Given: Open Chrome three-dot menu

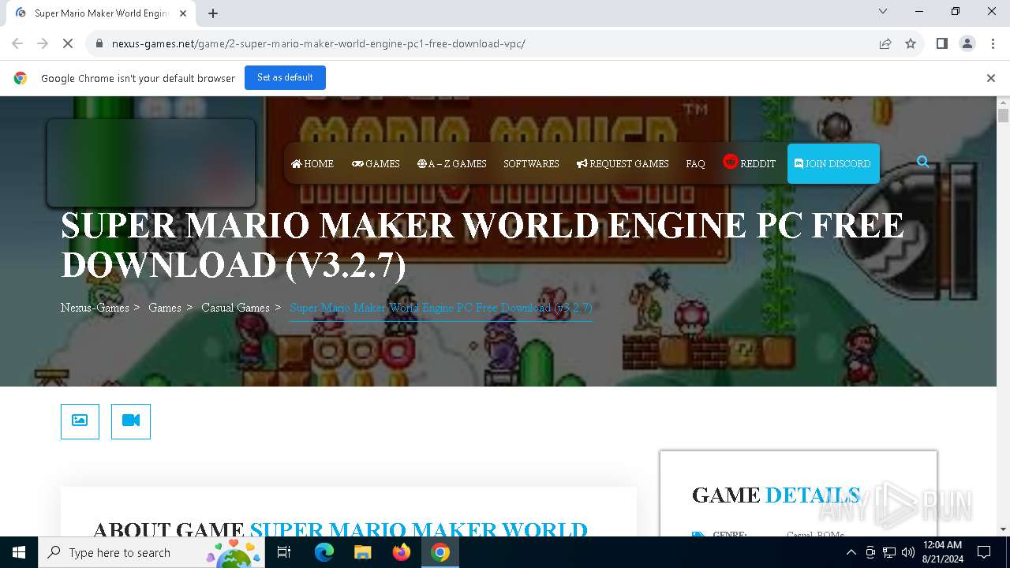Looking at the screenshot, I should (993, 43).
